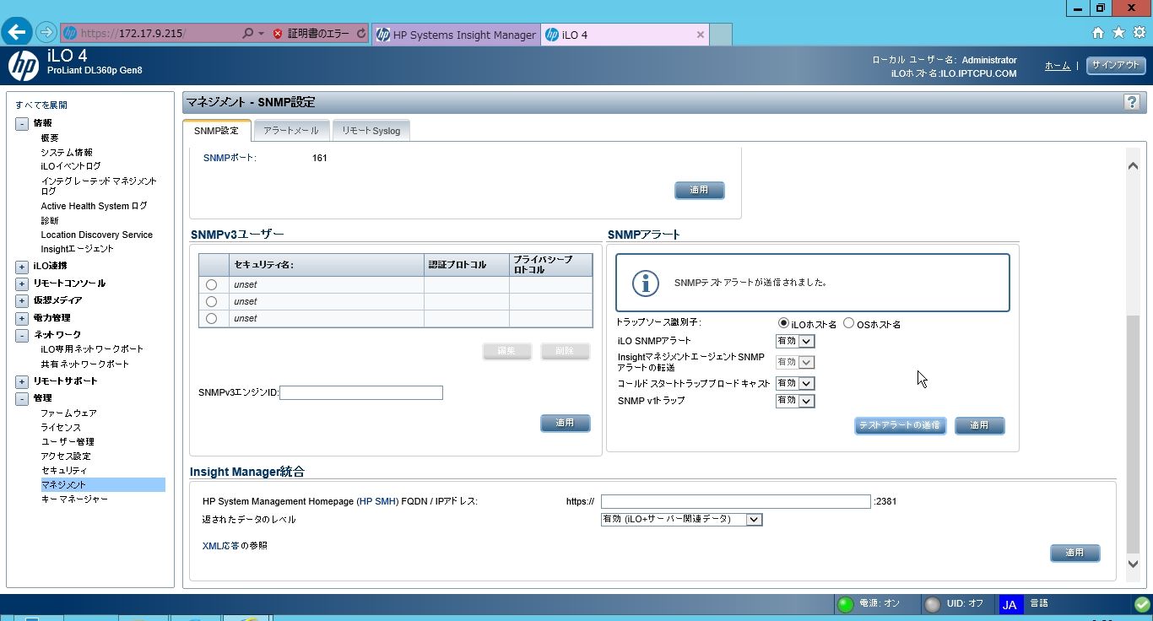Click the red certificate error icon

click(x=278, y=34)
